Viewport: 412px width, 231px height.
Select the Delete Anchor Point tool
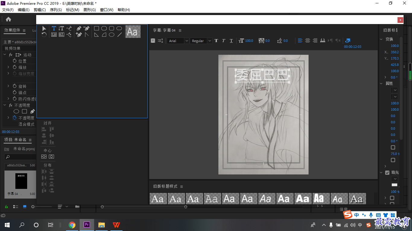[87, 28]
